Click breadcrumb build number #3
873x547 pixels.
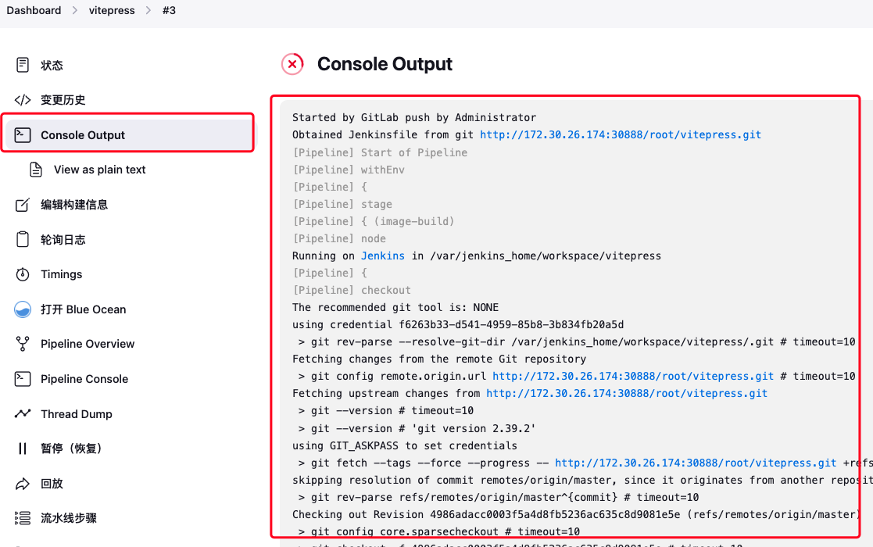click(169, 10)
